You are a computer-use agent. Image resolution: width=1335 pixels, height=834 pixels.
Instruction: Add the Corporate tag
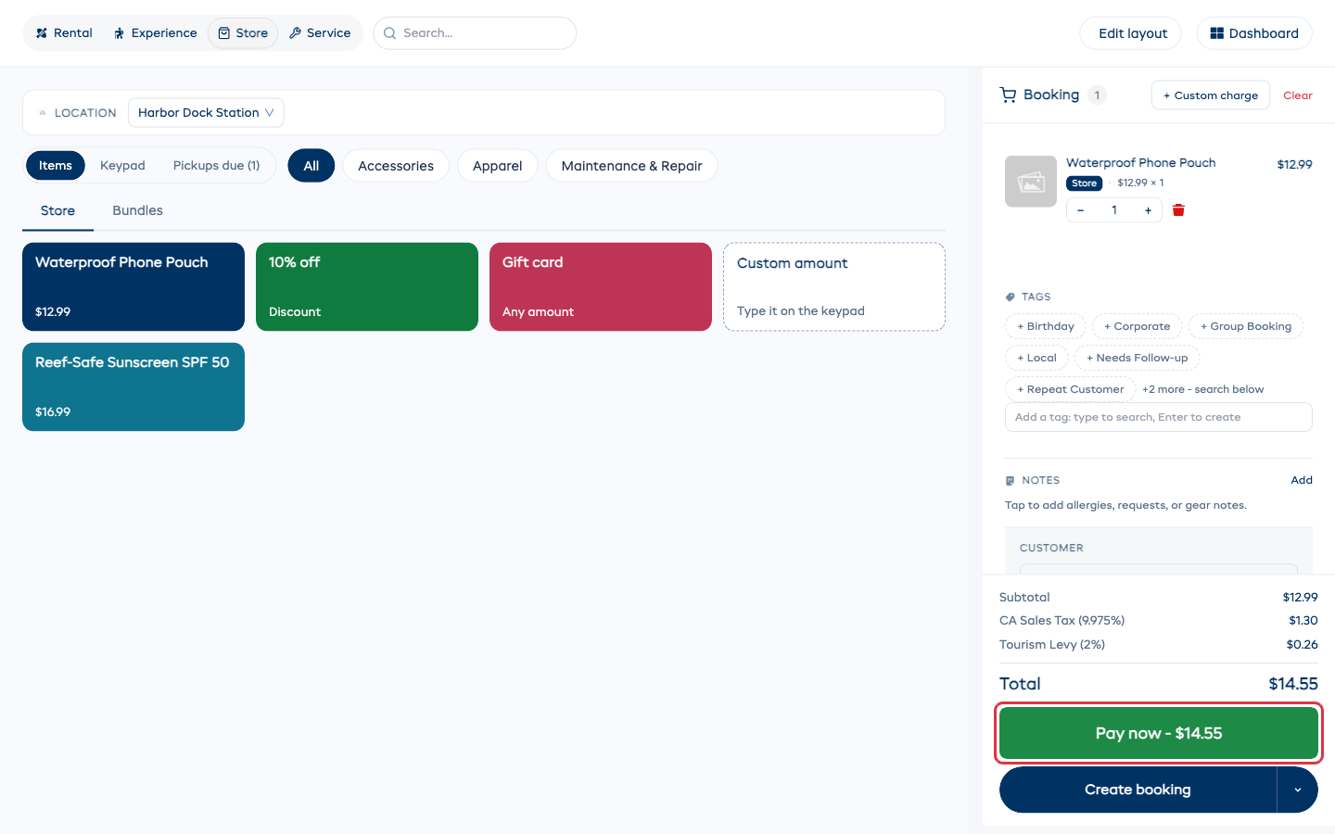pos(1138,326)
